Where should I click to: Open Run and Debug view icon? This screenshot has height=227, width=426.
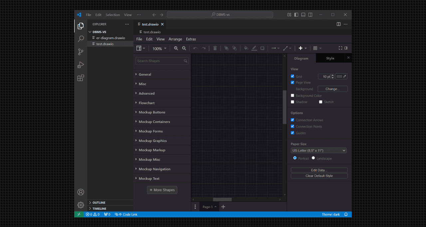click(x=81, y=65)
